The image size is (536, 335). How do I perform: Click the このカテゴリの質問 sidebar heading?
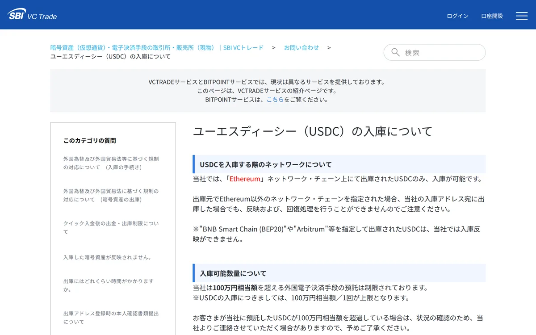90,140
